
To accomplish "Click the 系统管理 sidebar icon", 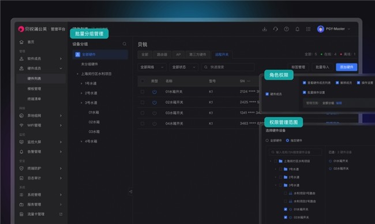I will [21, 195].
